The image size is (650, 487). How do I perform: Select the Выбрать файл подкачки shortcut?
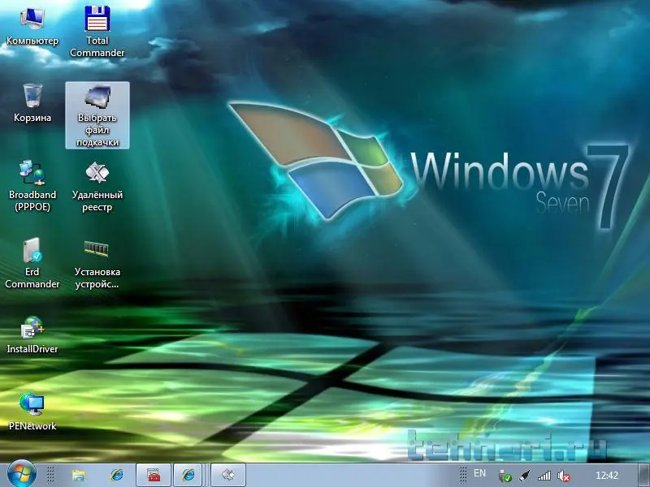(x=97, y=115)
